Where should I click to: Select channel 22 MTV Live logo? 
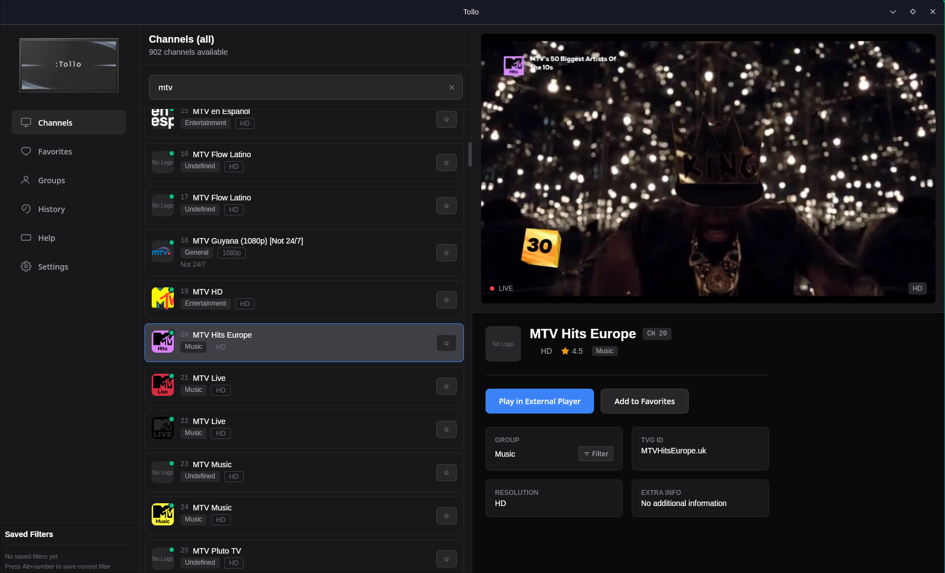tap(163, 428)
